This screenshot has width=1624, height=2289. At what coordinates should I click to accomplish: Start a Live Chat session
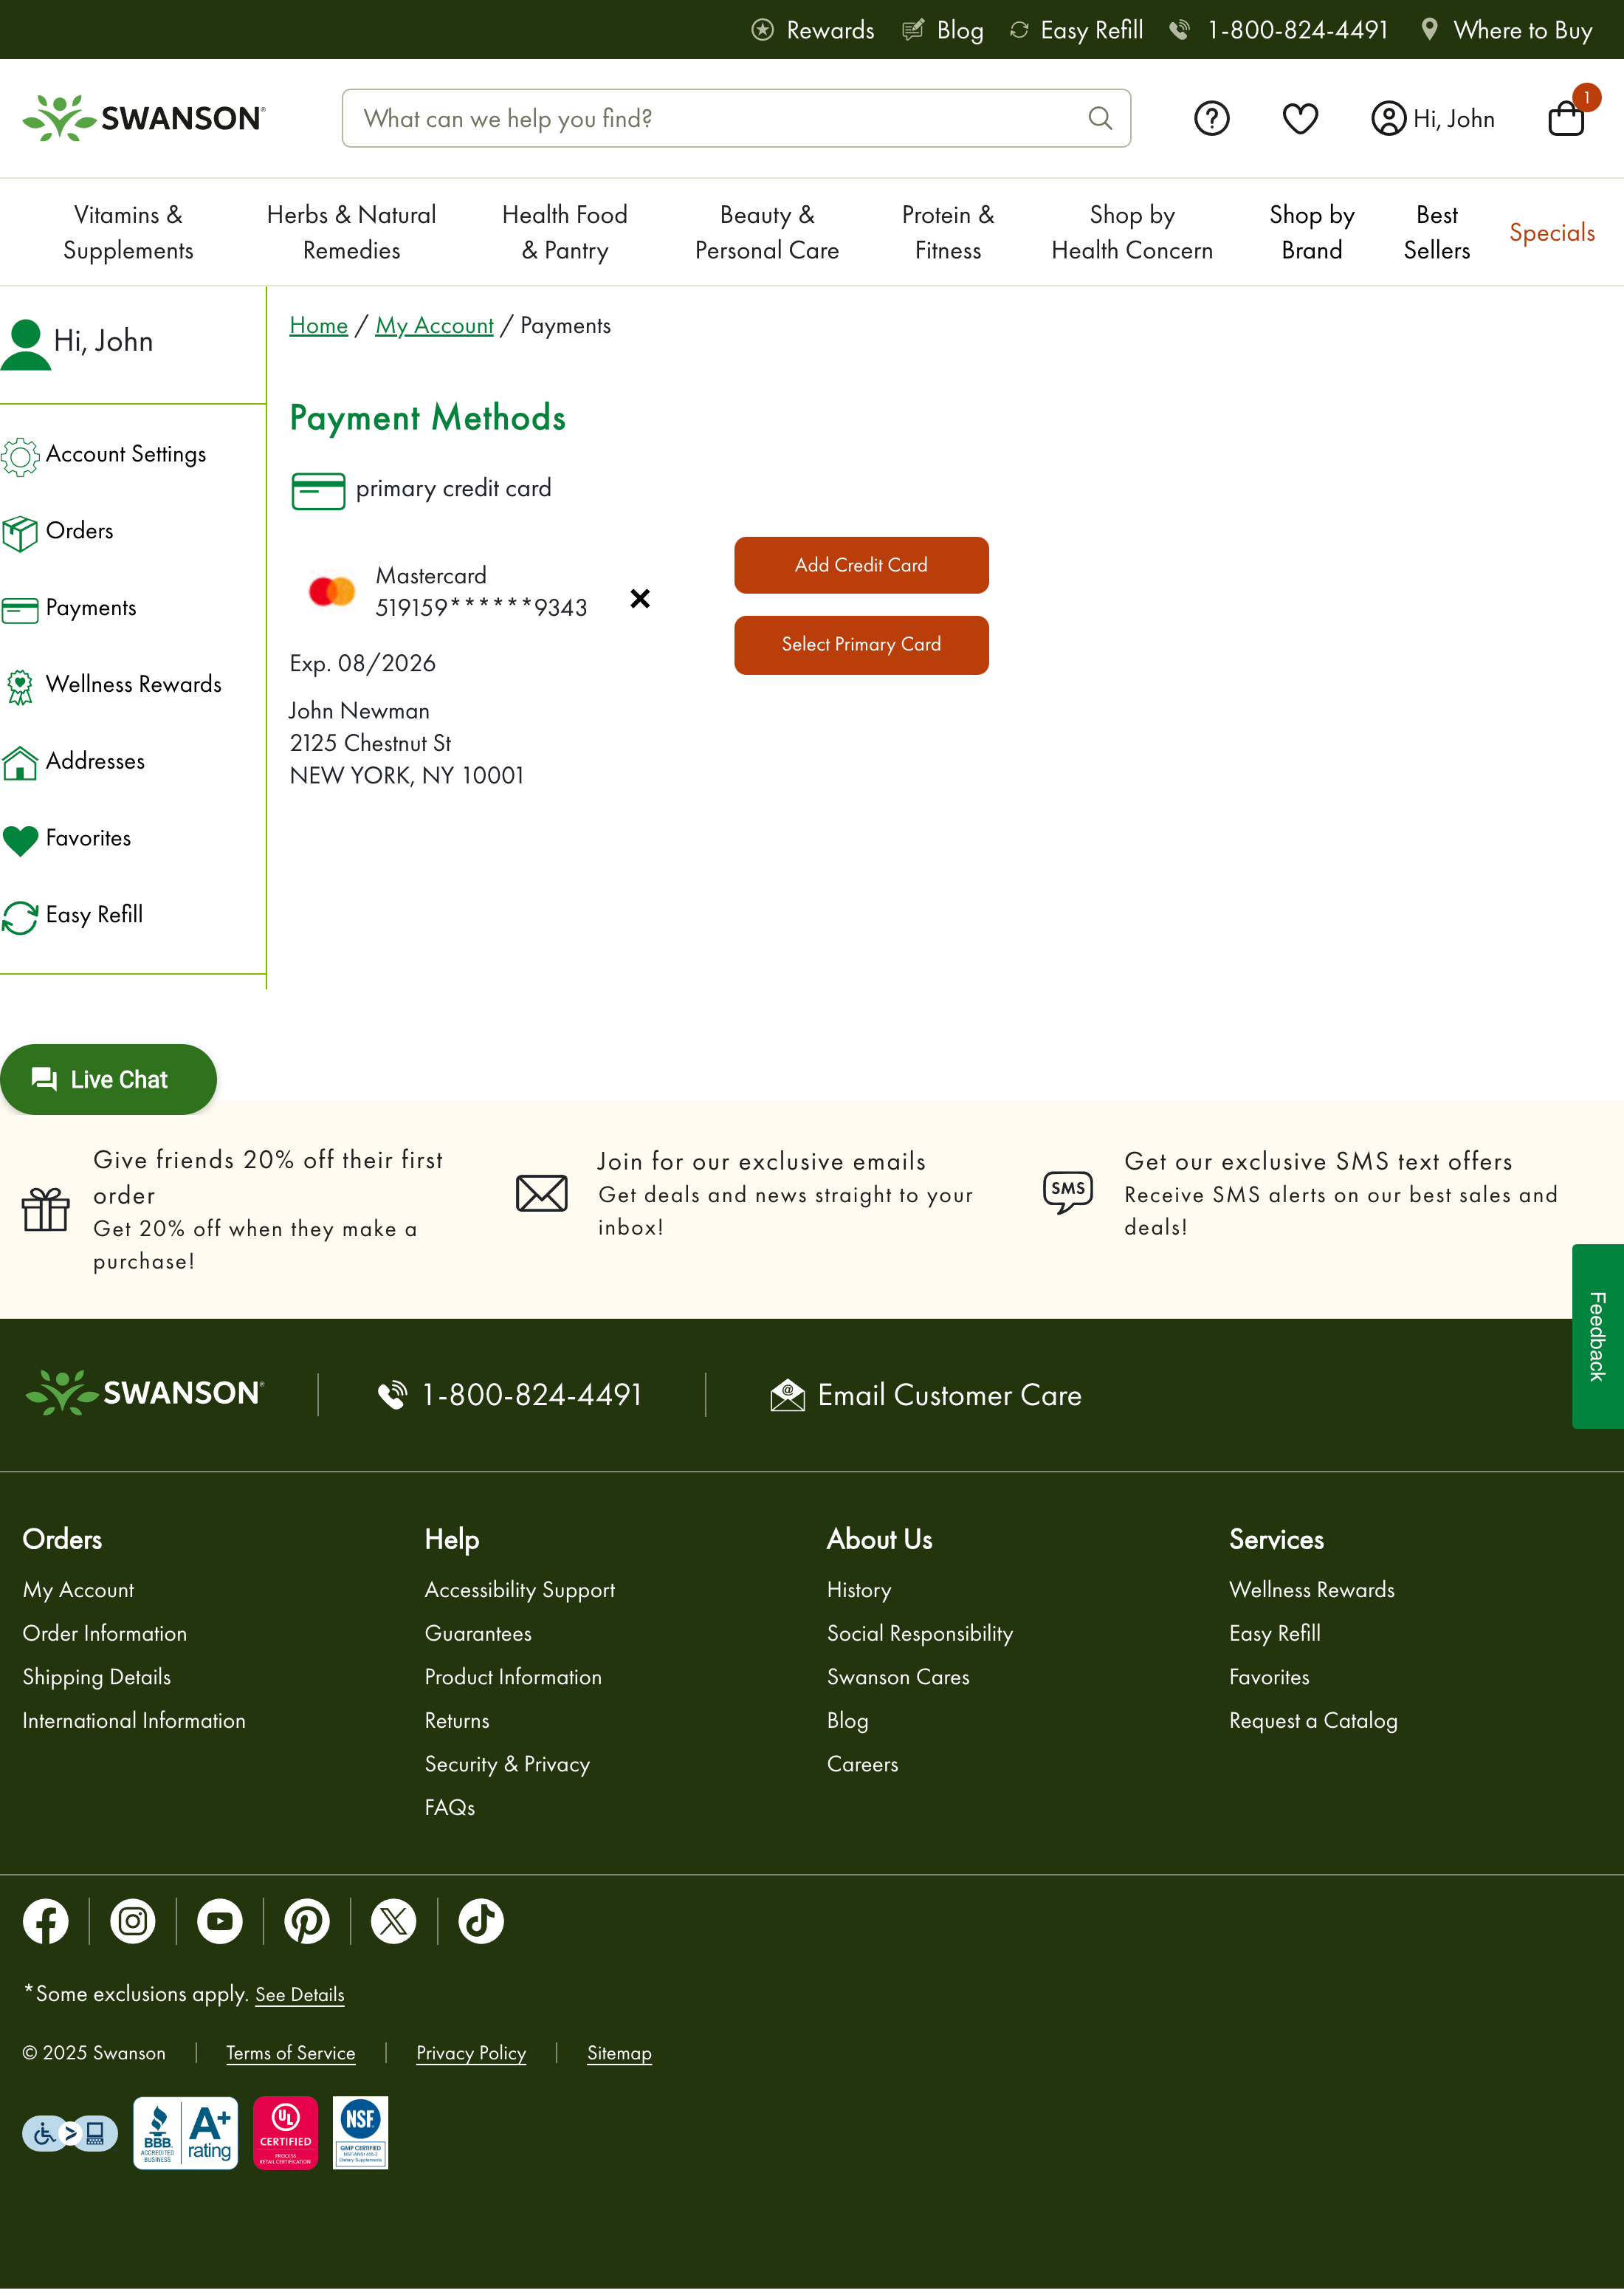pyautogui.click(x=109, y=1079)
